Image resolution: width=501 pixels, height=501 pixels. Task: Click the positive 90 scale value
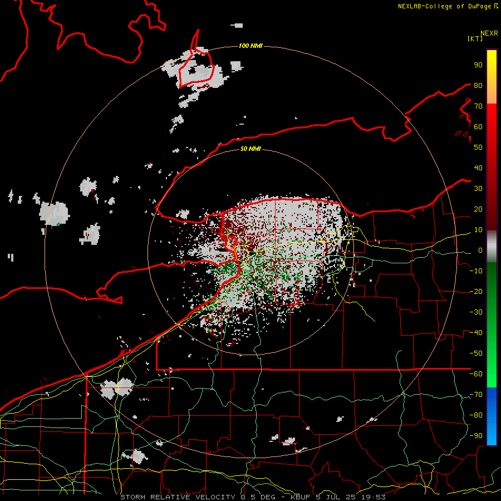478,65
